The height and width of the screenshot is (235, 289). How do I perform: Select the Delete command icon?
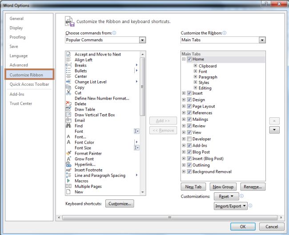click(x=68, y=104)
